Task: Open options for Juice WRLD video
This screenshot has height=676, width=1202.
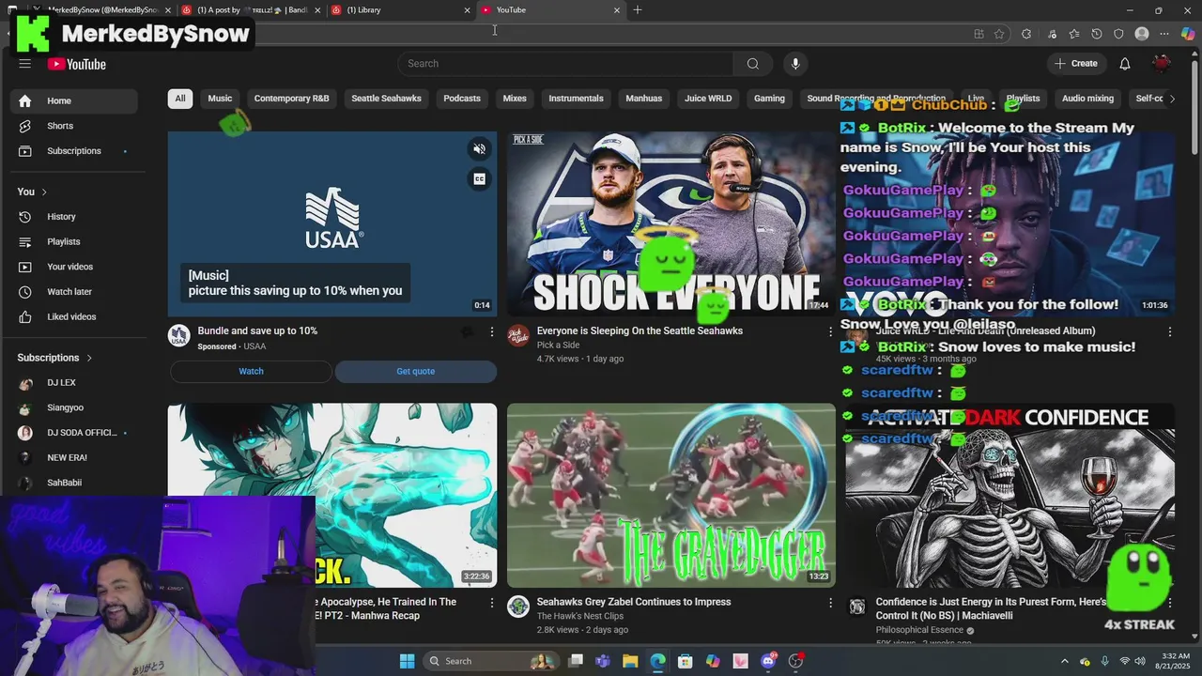Action: pos(1169,331)
